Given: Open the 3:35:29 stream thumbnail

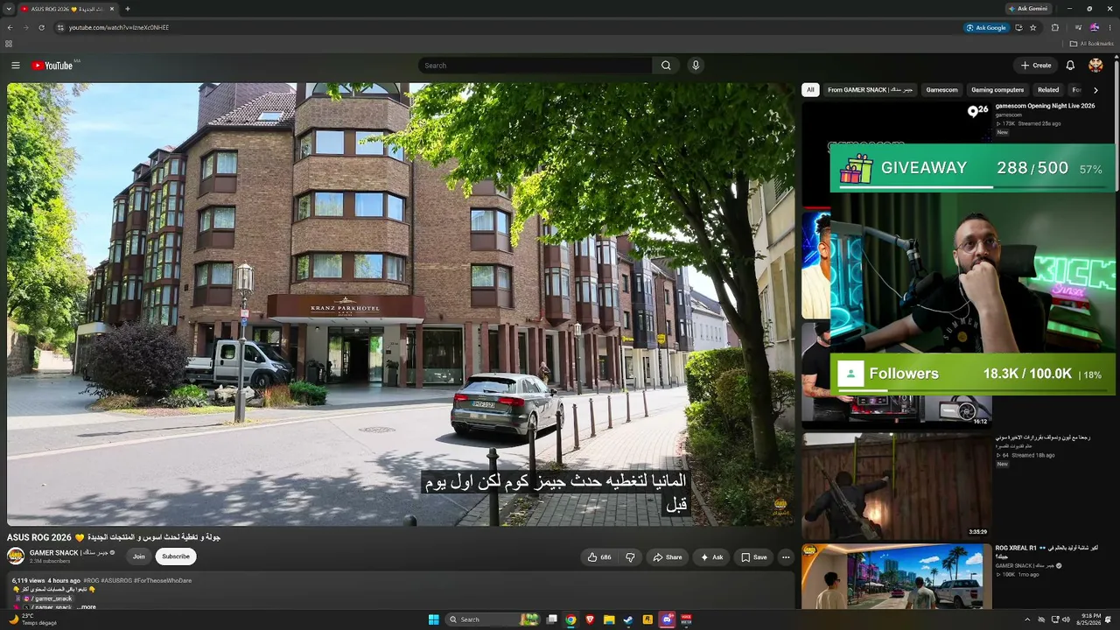Looking at the screenshot, I should pos(897,486).
